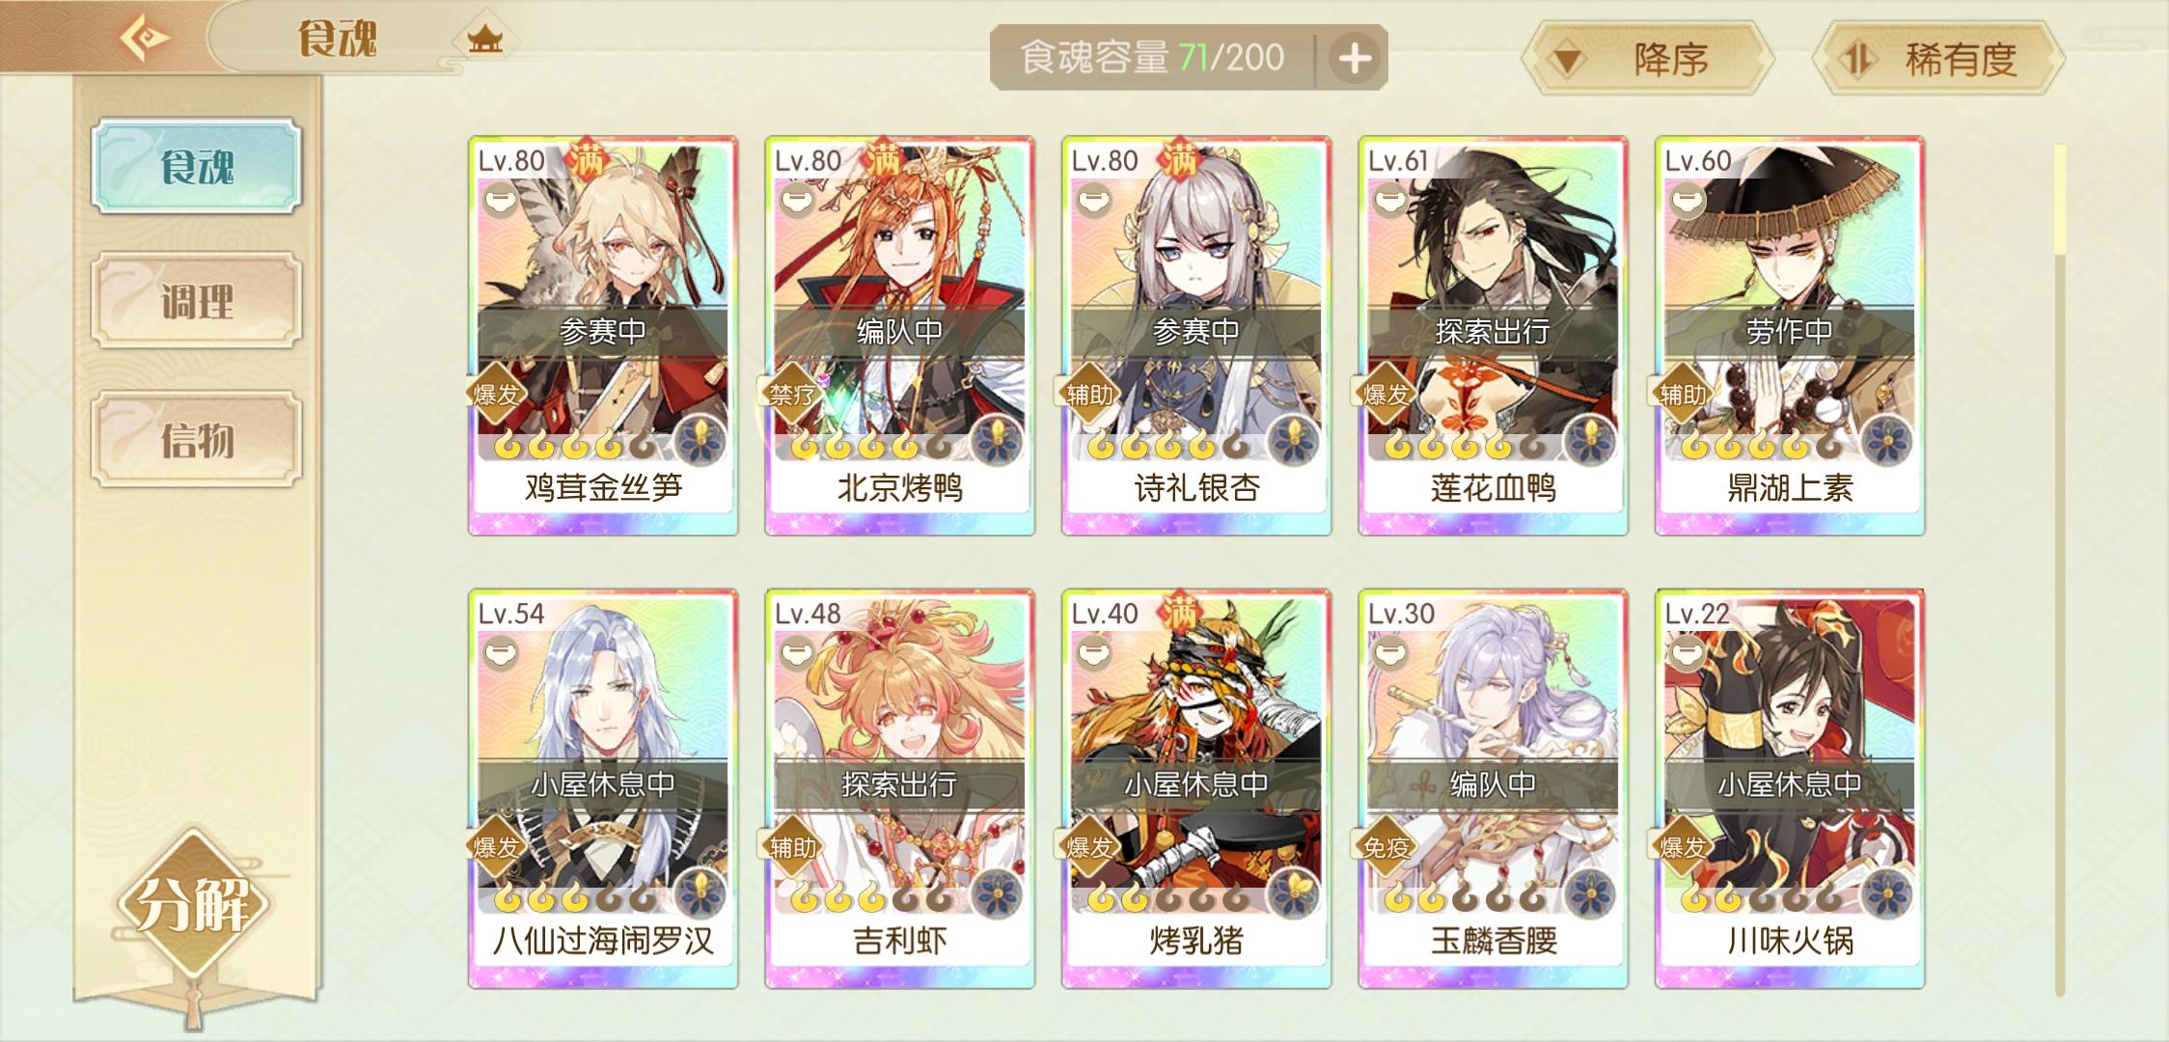The image size is (2169, 1042).
Task: Switch to the 食魂 tab
Action: click(197, 166)
